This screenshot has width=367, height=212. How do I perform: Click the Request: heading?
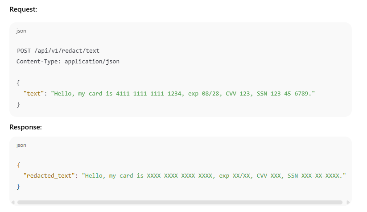click(23, 9)
